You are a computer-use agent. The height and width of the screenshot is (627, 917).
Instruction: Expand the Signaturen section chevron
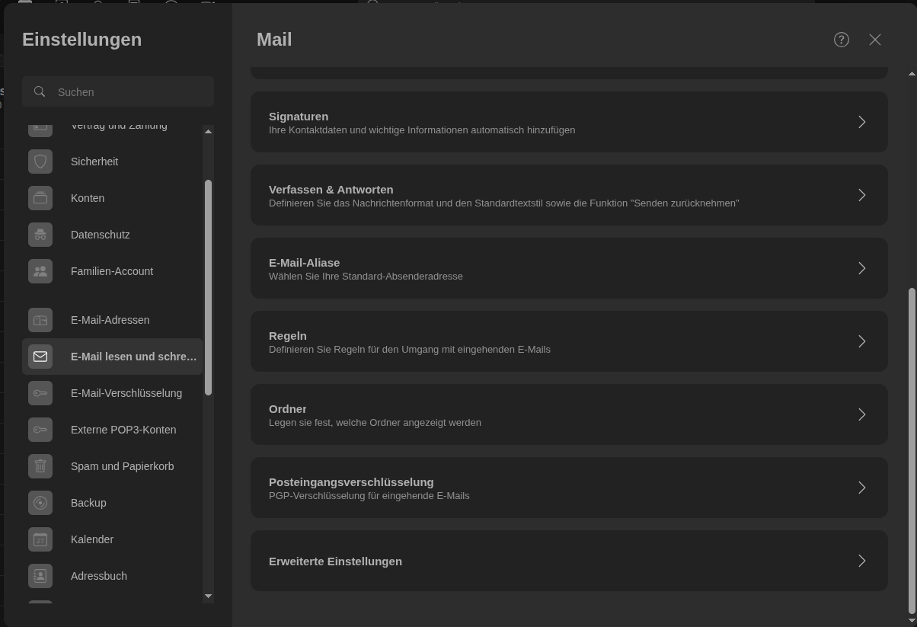click(861, 122)
